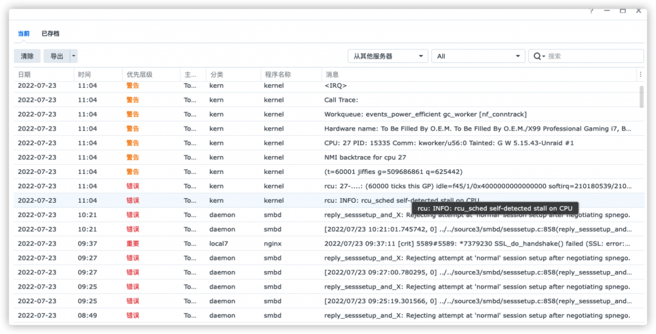Image resolution: width=656 pixels, height=334 pixels.
Task: Open the All filter dropdown
Action: 478,56
